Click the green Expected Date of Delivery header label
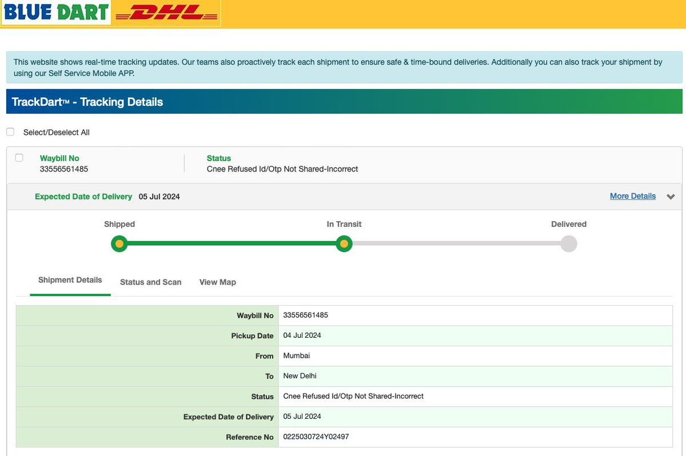Viewport: 686px width, 456px height. pos(83,197)
